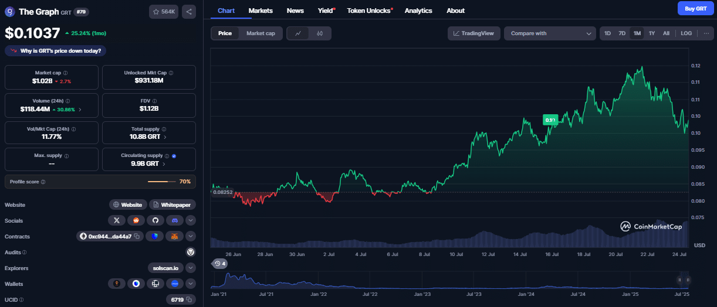
Task: Open the GitHub social link
Action: coord(155,220)
